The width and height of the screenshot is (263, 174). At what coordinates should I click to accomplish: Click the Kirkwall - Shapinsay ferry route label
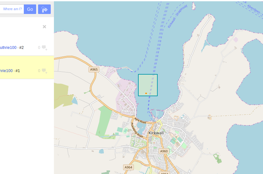click(x=177, y=16)
